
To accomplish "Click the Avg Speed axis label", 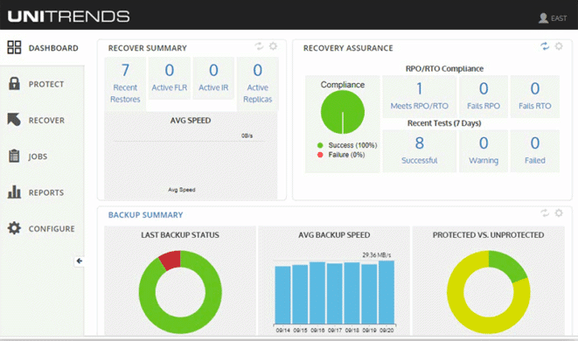I will click(182, 190).
